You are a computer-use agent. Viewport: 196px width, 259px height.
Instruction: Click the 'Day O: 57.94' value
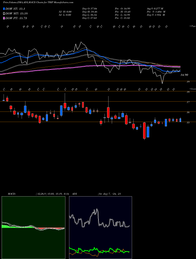coord(89,9)
